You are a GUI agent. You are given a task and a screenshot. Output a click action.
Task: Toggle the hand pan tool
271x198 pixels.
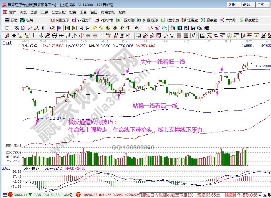[x=137, y=28]
